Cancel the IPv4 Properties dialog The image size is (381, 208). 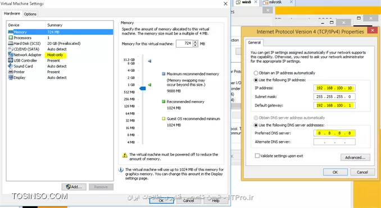[362, 172]
